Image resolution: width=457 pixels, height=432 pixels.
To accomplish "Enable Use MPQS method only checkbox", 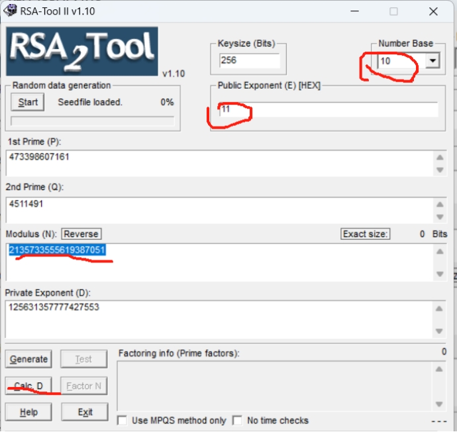I will (x=122, y=421).
